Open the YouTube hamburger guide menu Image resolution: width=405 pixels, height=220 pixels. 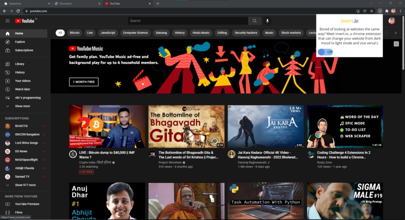pyautogui.click(x=8, y=21)
